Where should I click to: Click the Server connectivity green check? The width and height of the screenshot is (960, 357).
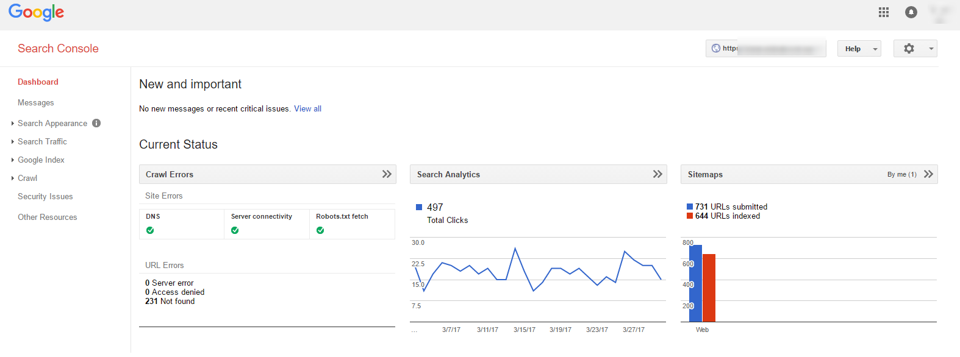[x=235, y=230]
